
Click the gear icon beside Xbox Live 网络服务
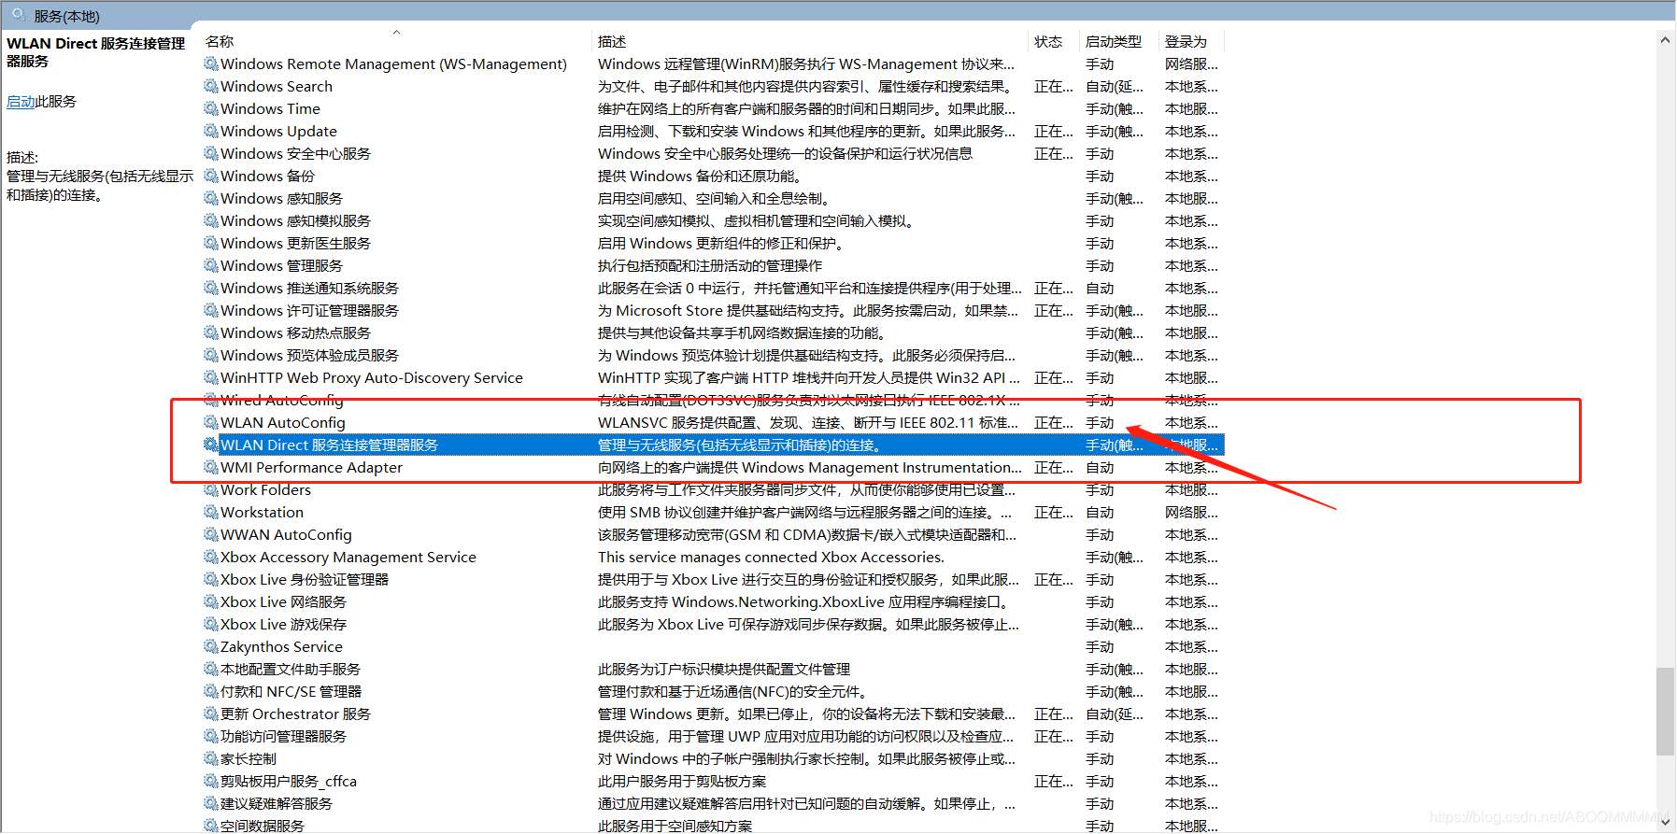[211, 601]
